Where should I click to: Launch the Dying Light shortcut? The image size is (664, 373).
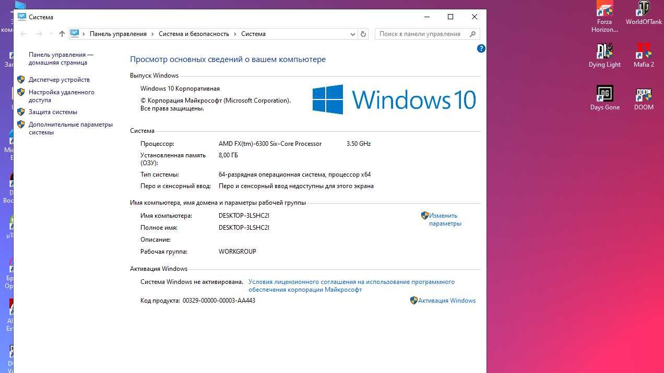pyautogui.click(x=604, y=56)
